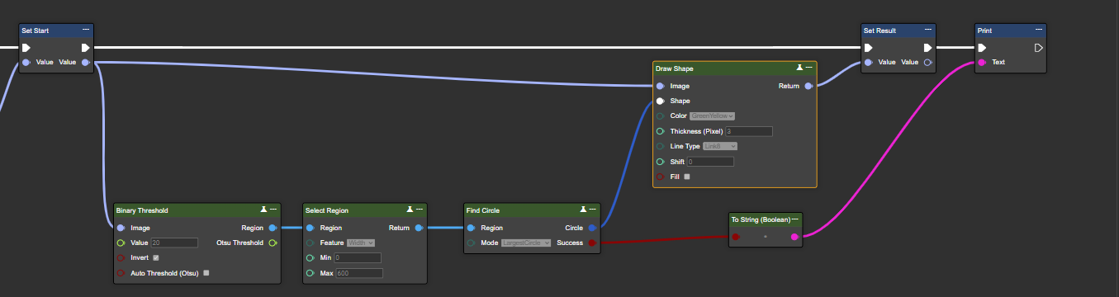
Task: Click Find Circle's blue Circle output pin
Action: click(x=591, y=228)
